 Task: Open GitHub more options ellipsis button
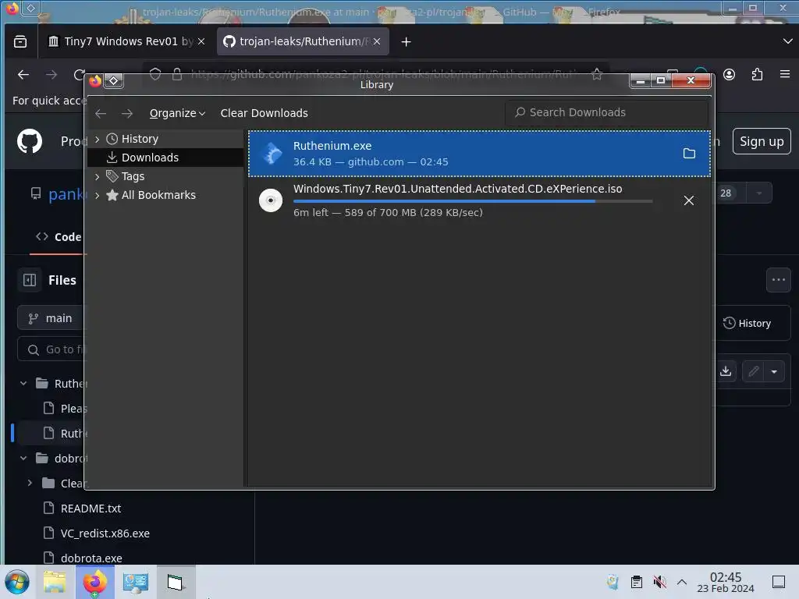click(x=778, y=280)
